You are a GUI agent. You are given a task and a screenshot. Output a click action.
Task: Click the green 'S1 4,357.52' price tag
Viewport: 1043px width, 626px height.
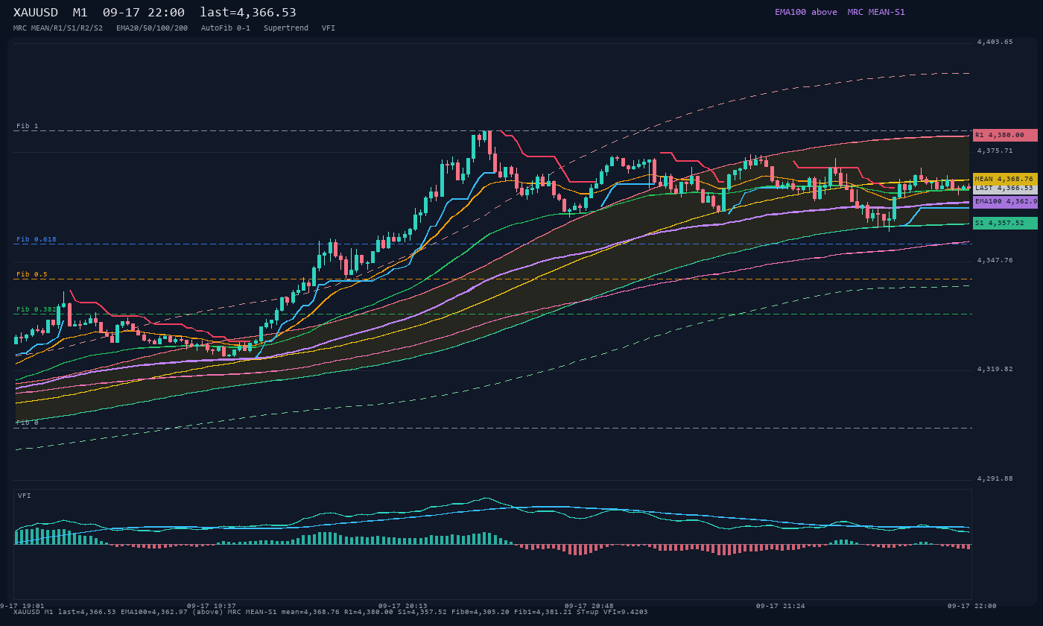(1005, 223)
